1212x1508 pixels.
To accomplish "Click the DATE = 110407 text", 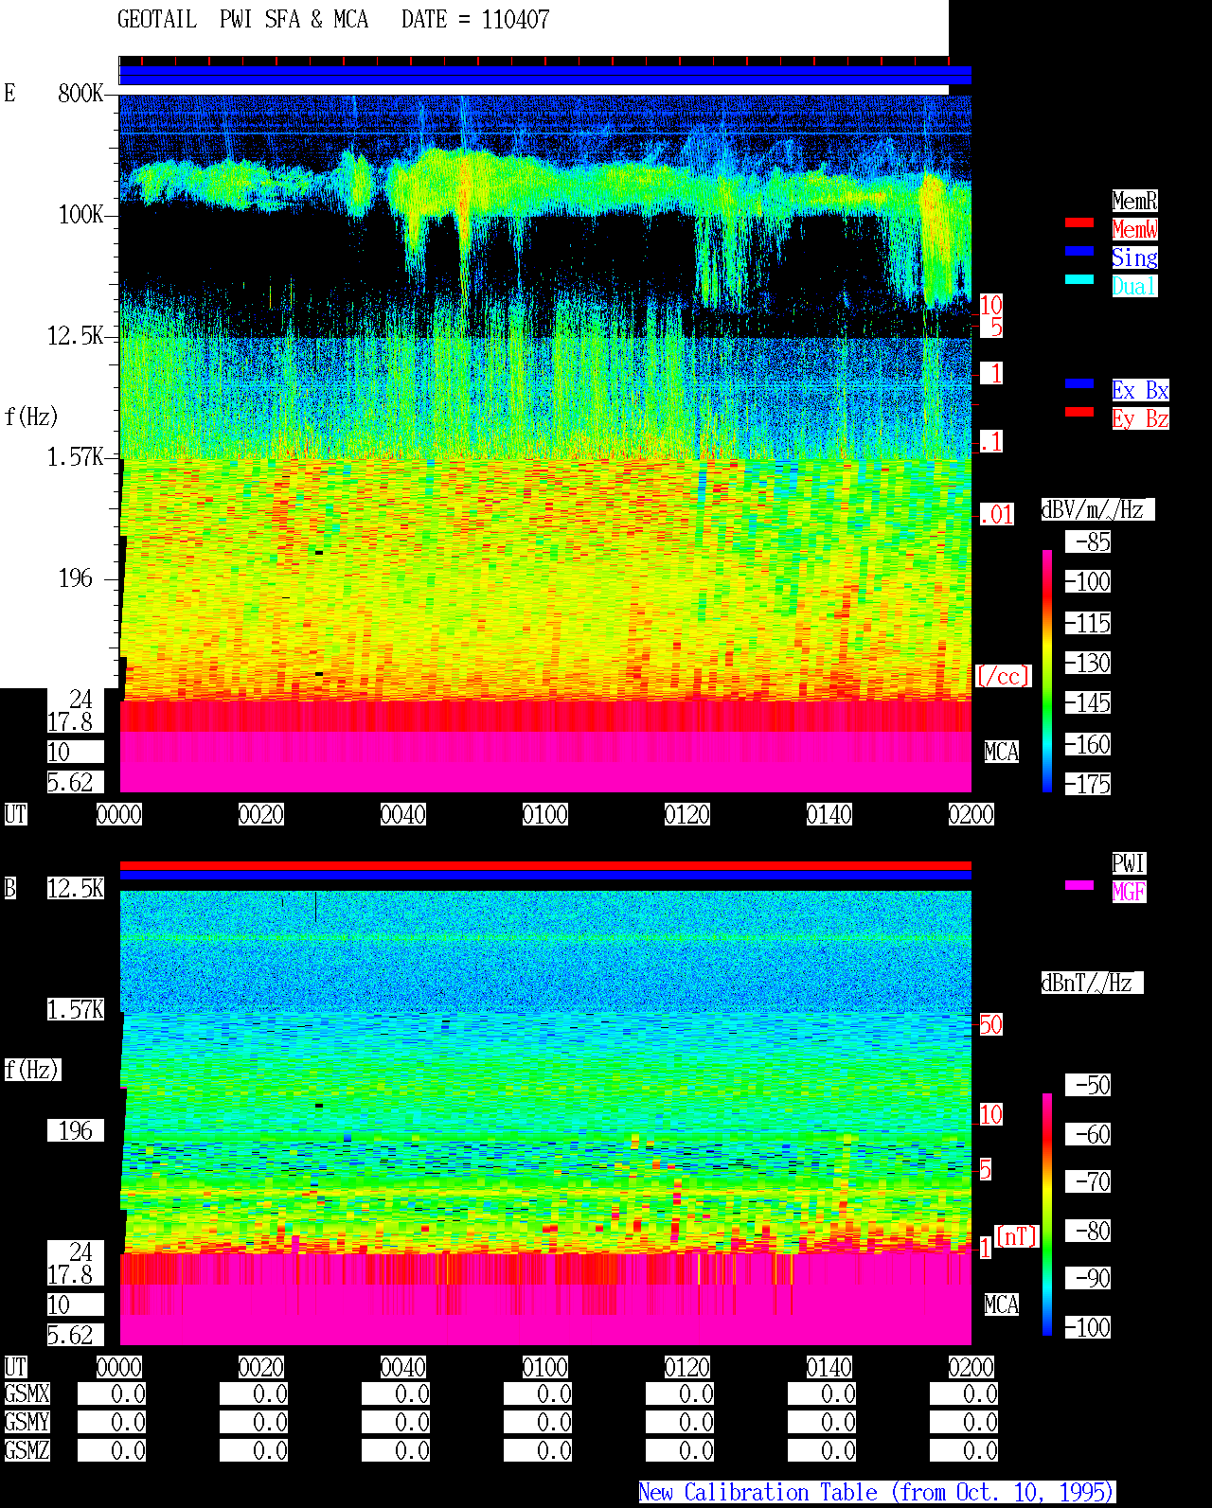I will [475, 20].
